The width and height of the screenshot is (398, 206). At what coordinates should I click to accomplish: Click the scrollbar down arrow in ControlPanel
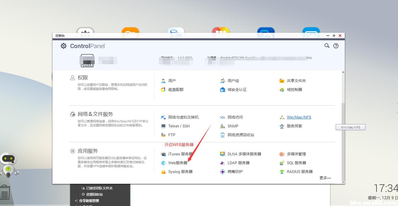click(343, 182)
